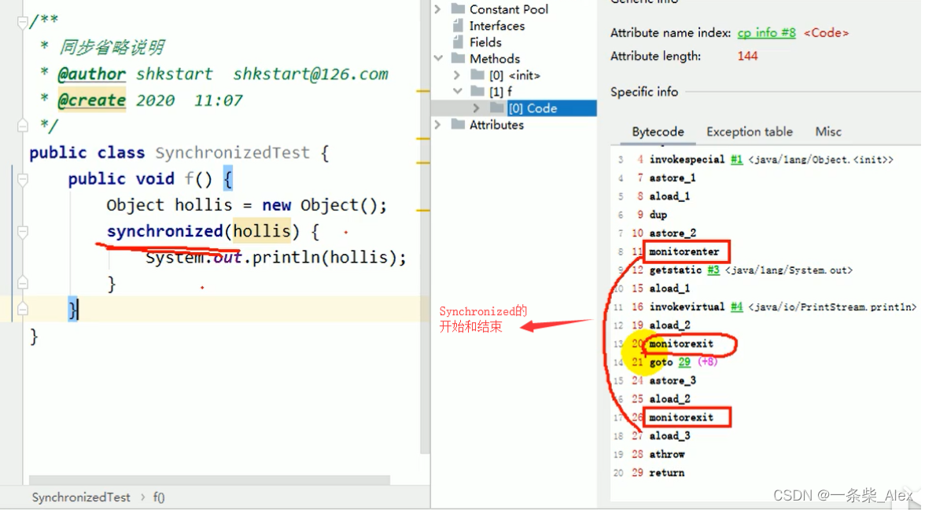Expand the [0] Code node arrow
Screen dimensions: 925x510
click(x=476, y=108)
